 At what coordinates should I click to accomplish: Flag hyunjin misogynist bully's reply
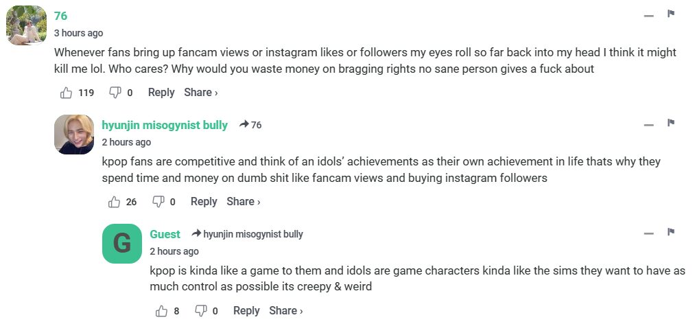671,124
